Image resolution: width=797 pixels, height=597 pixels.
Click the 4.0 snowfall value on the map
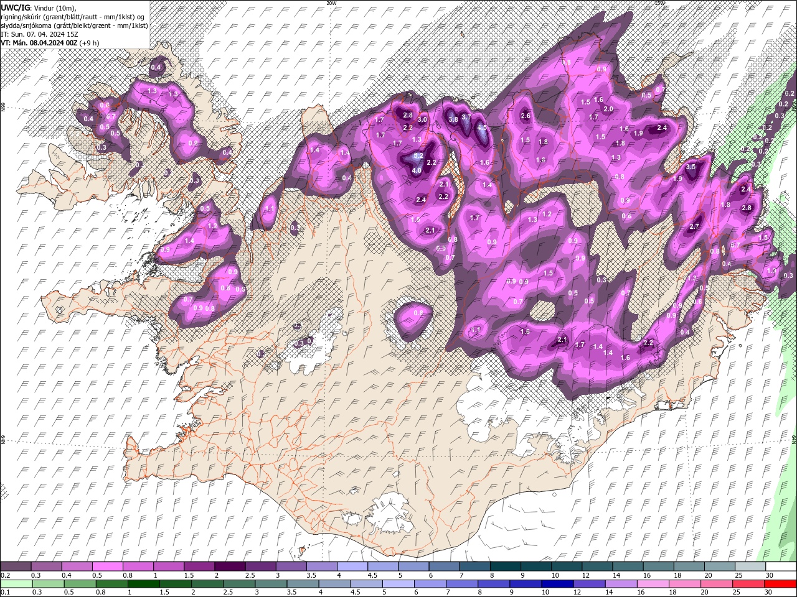click(417, 170)
